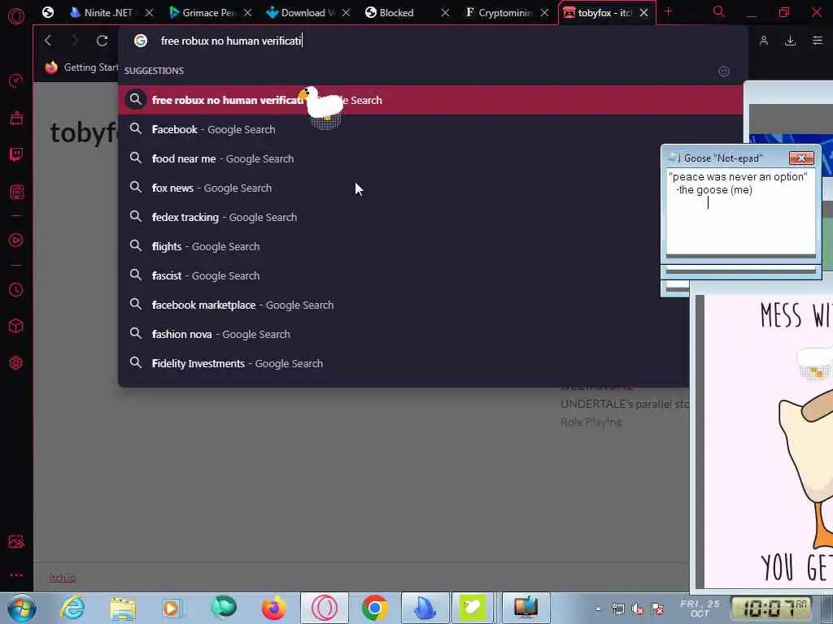Click the muted volume tray icon

[638, 609]
